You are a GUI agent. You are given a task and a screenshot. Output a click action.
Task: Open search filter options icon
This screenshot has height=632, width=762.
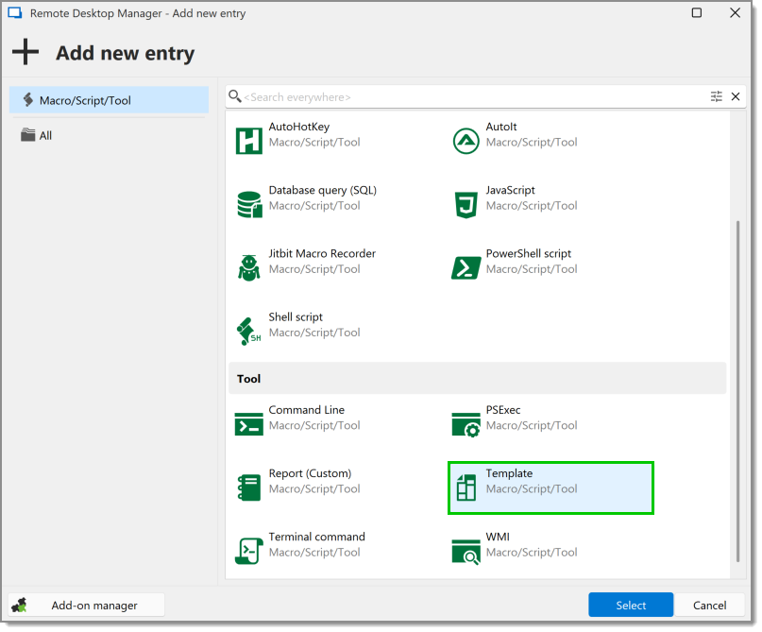[716, 96]
